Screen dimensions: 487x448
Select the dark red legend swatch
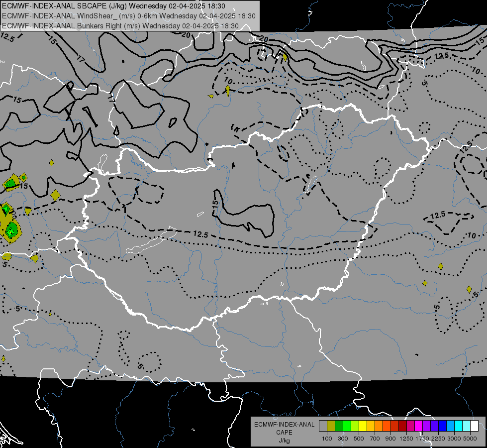click(402, 426)
